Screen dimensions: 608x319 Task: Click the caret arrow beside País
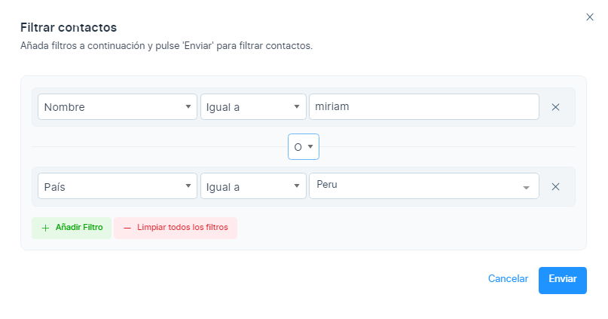click(x=188, y=186)
